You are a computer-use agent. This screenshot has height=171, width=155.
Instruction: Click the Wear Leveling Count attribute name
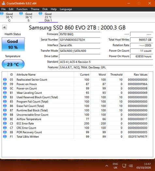point(29,93)
